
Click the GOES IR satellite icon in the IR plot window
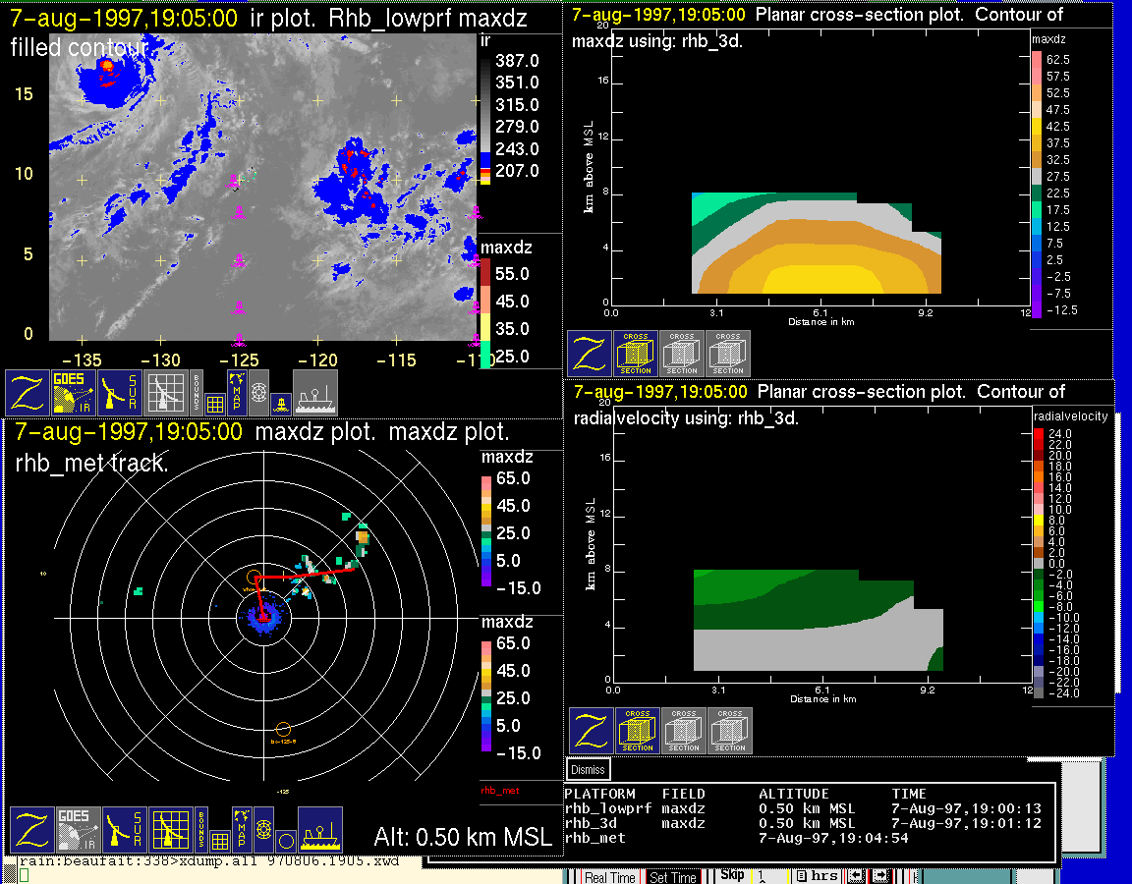[75, 393]
